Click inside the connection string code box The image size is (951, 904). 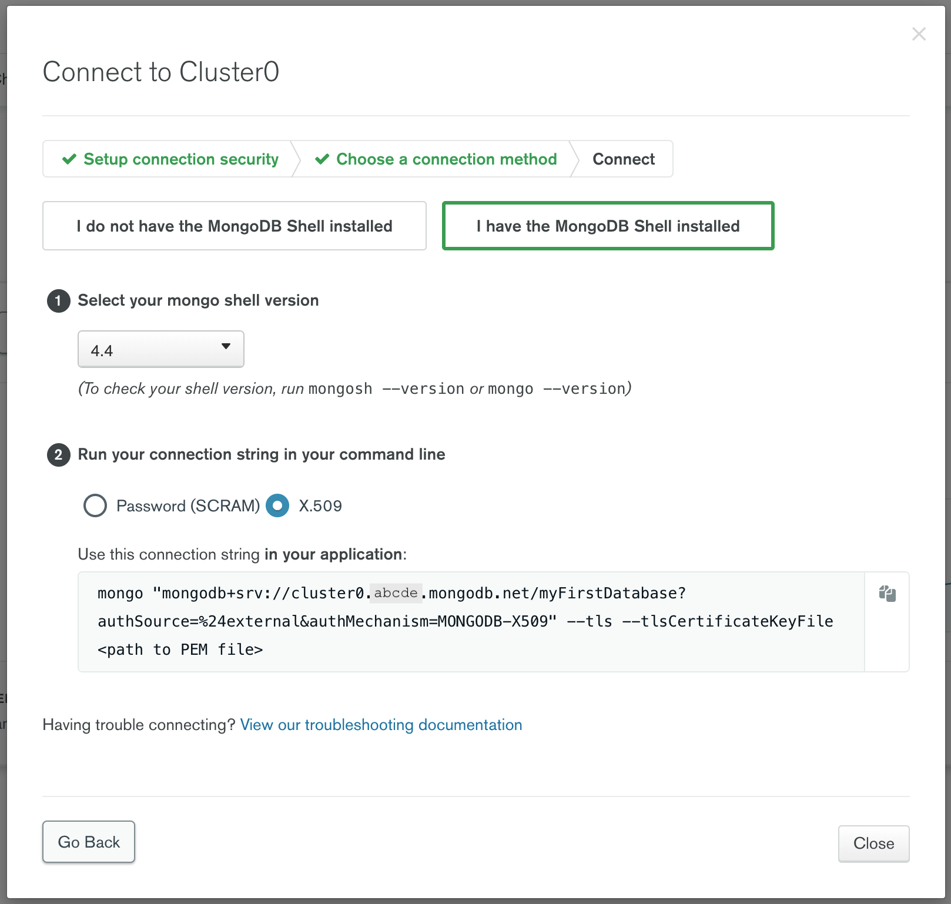(470, 636)
